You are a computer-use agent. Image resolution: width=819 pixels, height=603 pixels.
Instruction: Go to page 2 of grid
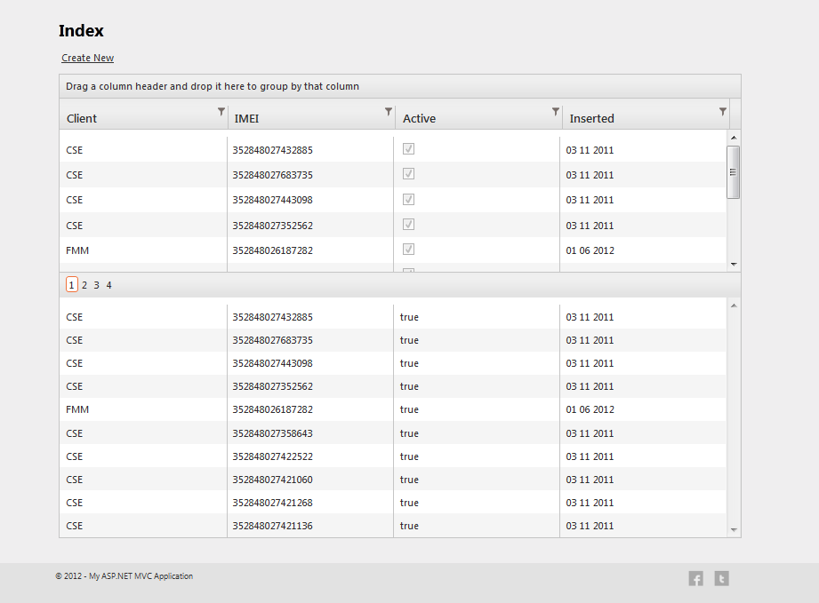pyautogui.click(x=84, y=285)
